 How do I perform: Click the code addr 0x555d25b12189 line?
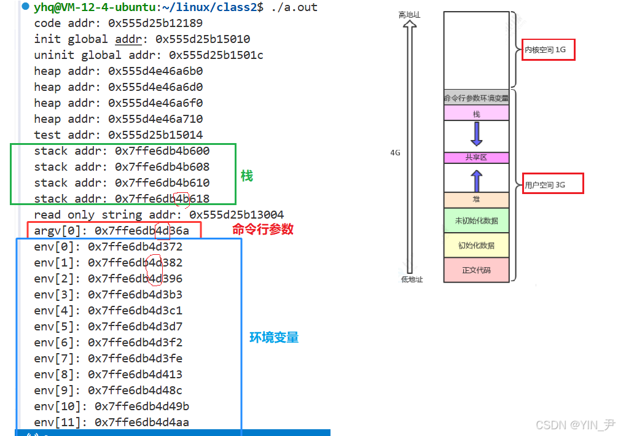point(118,23)
